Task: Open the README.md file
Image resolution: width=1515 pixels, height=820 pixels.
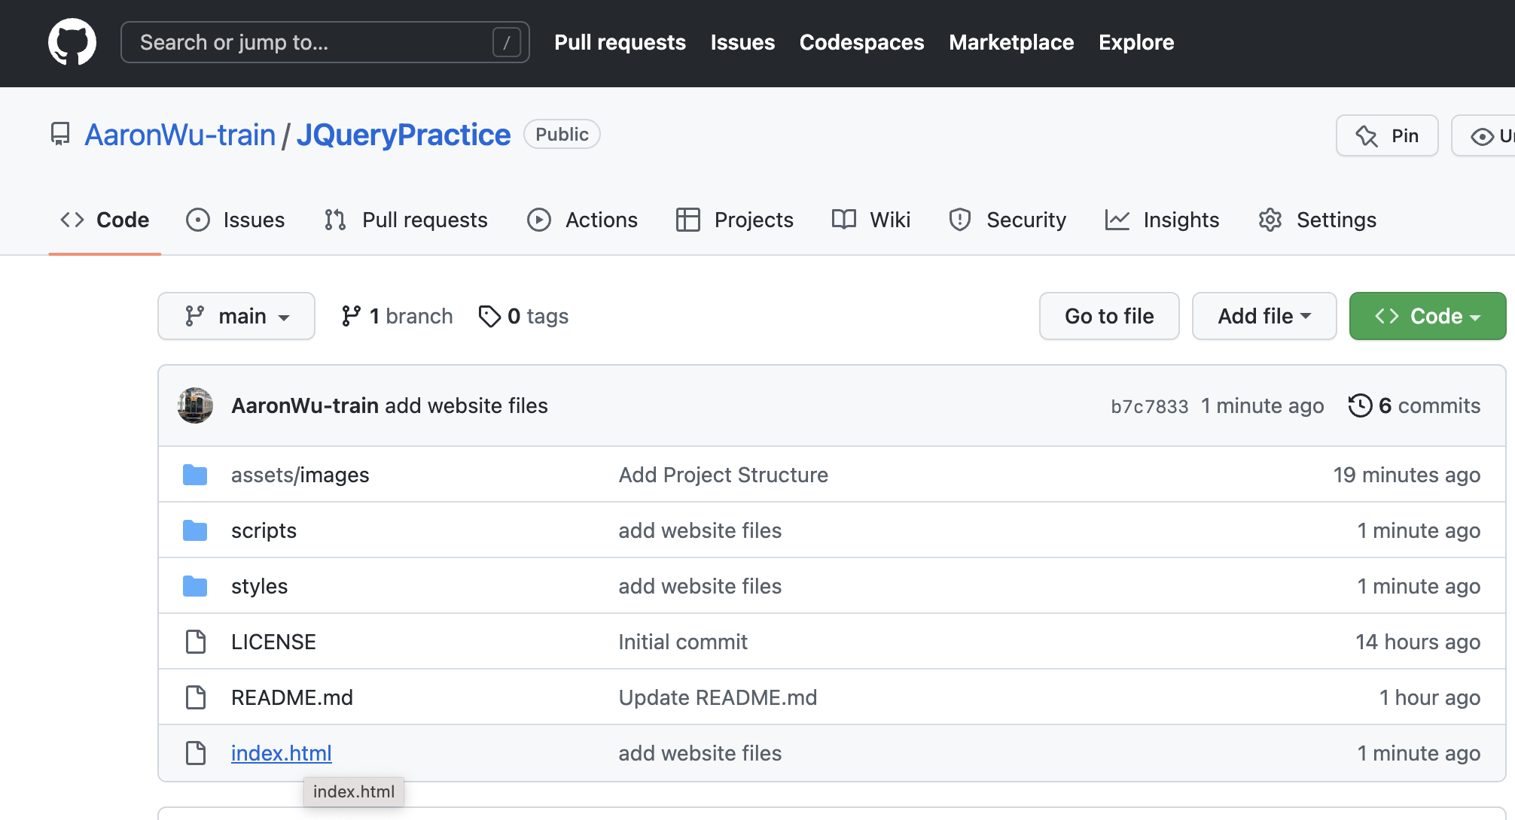Action: point(292,697)
